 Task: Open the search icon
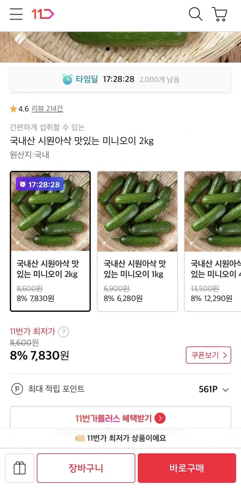pos(195,14)
